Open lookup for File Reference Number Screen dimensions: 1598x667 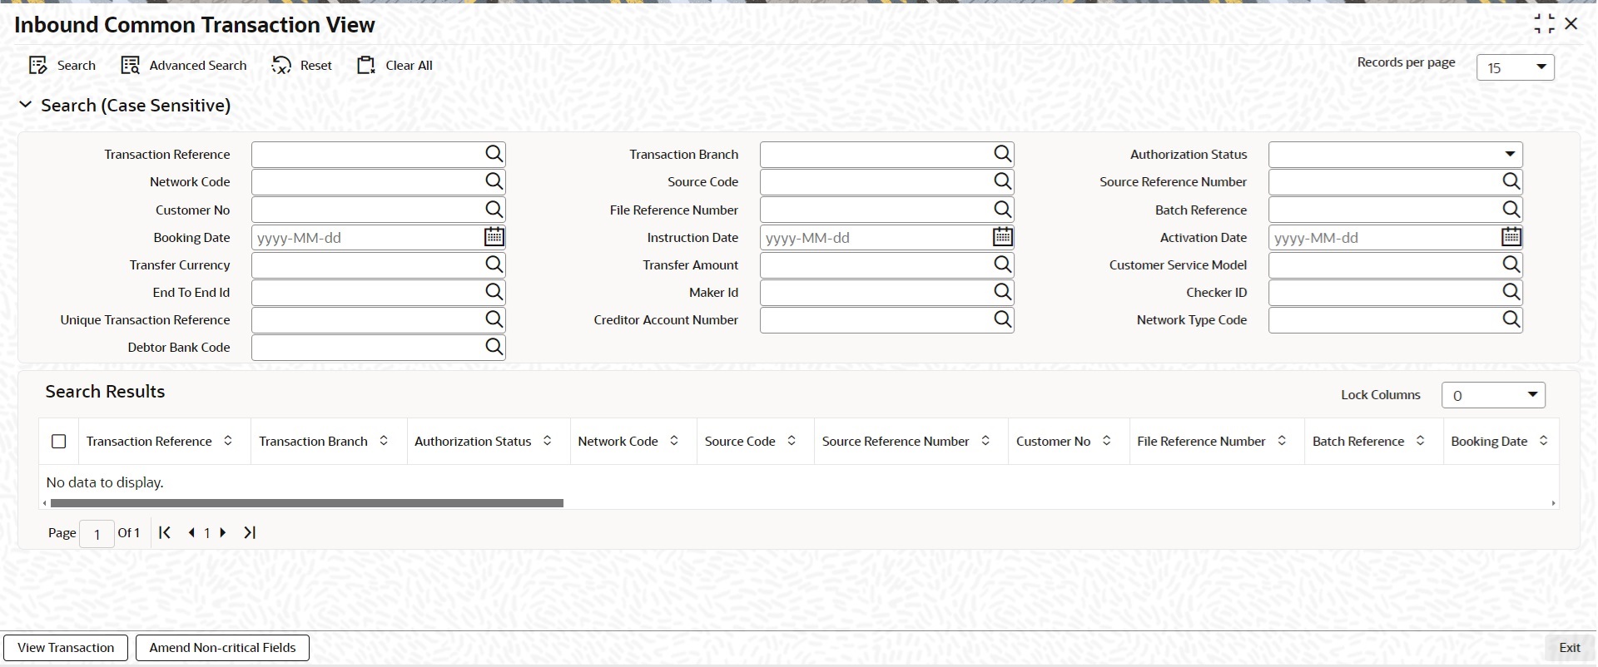[x=1003, y=210]
